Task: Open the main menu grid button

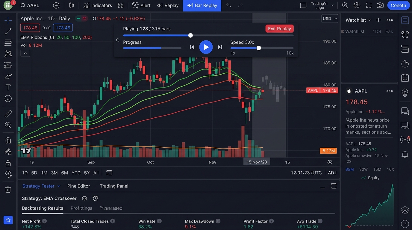Action: point(8,5)
